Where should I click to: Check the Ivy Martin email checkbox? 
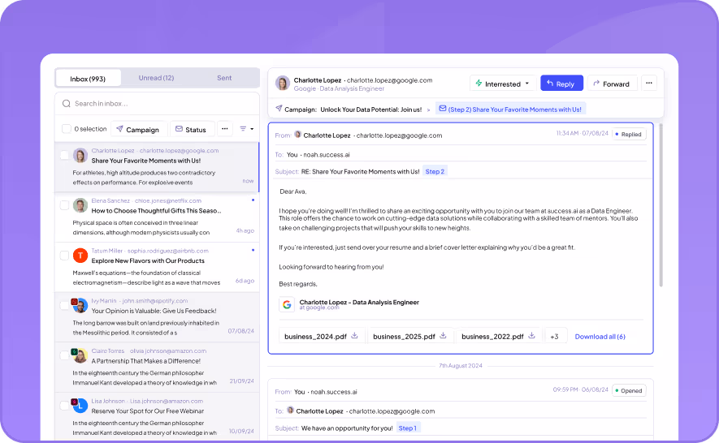click(x=65, y=306)
